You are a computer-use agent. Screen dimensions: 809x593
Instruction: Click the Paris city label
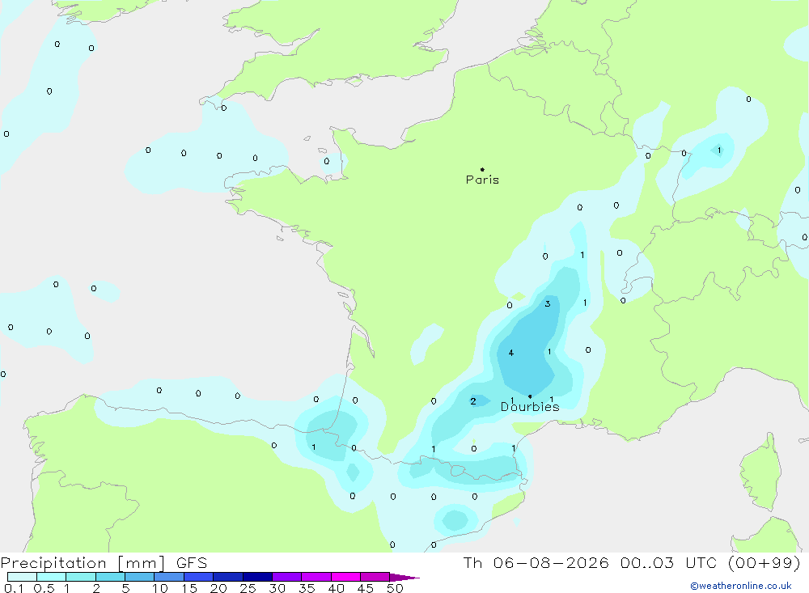click(x=482, y=180)
